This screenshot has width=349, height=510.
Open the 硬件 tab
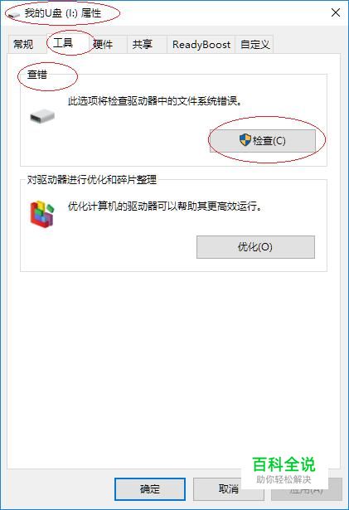click(x=103, y=44)
